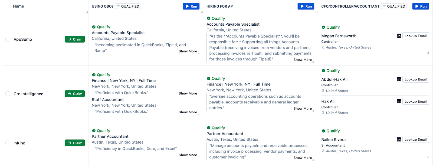The height and width of the screenshot is (166, 433).
Task: Run the HIRING FOR AP column
Action: pos(306,6)
